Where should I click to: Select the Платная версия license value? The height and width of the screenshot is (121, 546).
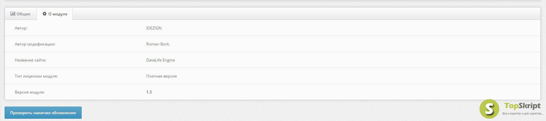click(161, 76)
